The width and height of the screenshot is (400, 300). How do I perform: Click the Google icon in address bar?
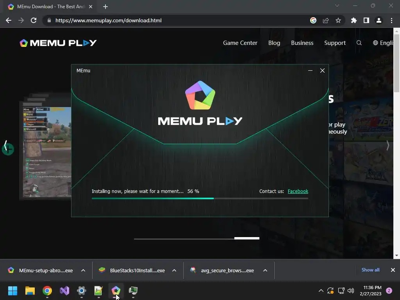pyautogui.click(x=313, y=20)
